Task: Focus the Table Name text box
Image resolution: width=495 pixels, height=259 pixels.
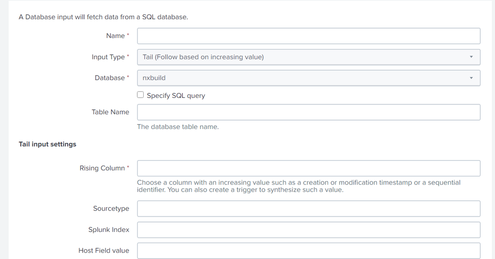Action: (x=308, y=112)
